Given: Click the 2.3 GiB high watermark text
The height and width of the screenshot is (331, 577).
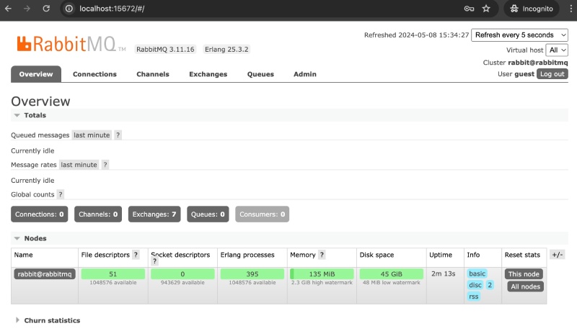Looking at the screenshot, I should tap(322, 283).
